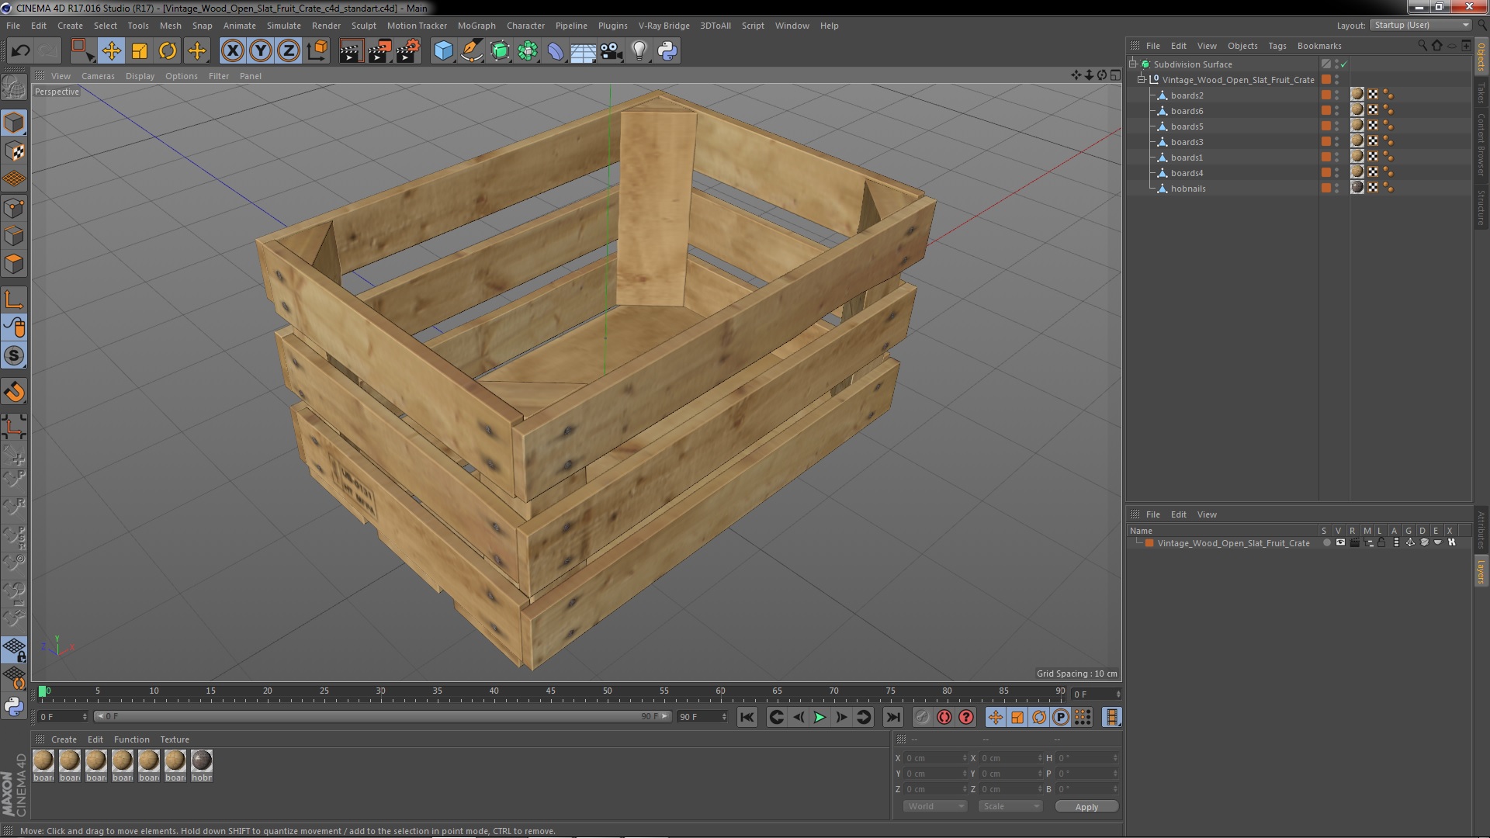Screen dimensions: 1490x838
Task: Open Material Manager Texture menu
Action: tap(174, 739)
